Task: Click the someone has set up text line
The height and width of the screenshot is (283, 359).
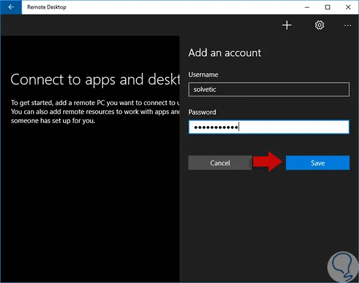Action: point(53,121)
